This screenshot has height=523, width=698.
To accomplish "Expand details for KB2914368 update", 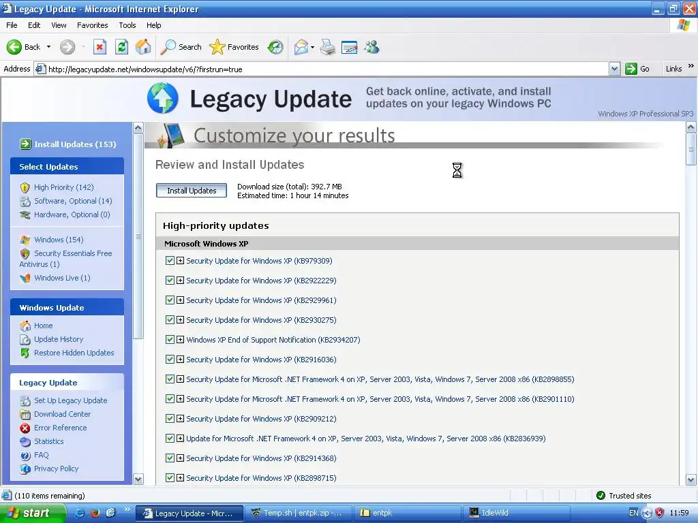I will tap(180, 458).
